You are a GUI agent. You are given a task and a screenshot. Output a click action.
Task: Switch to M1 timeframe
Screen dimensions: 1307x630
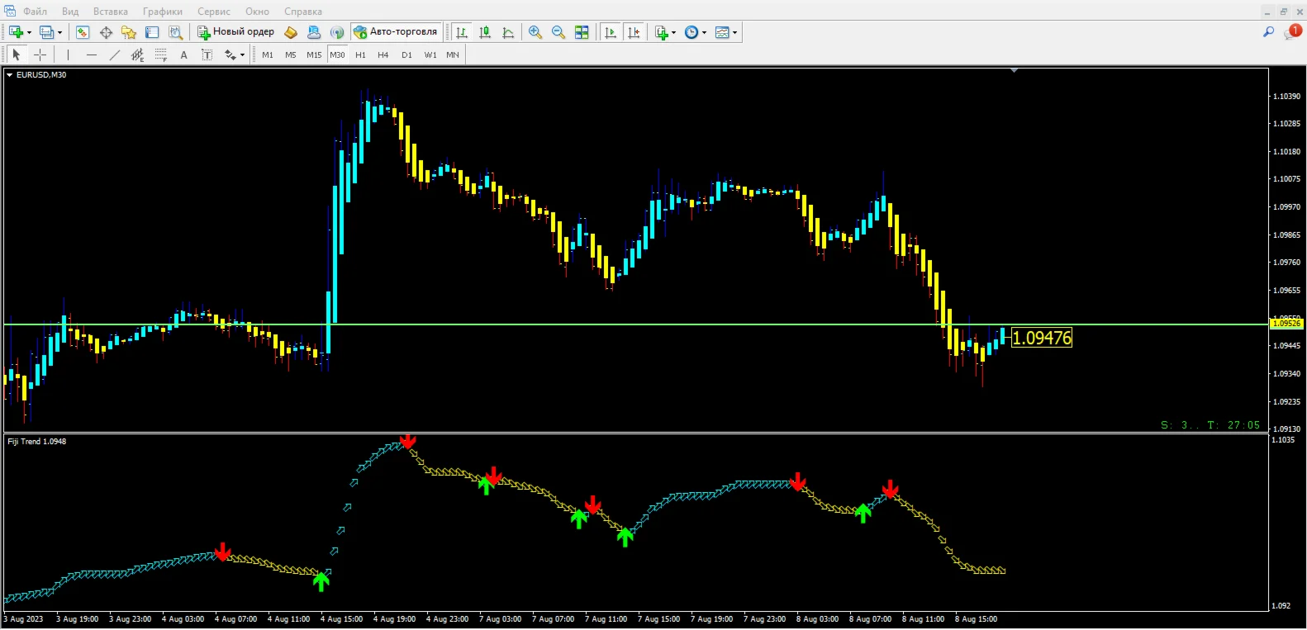coord(268,54)
